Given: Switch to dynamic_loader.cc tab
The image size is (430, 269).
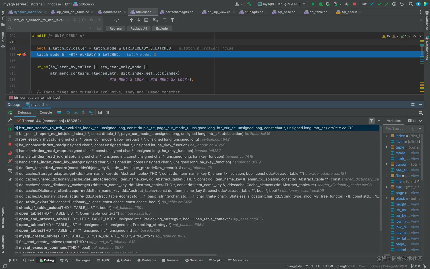Looking at the screenshot, I should [x=28, y=12].
